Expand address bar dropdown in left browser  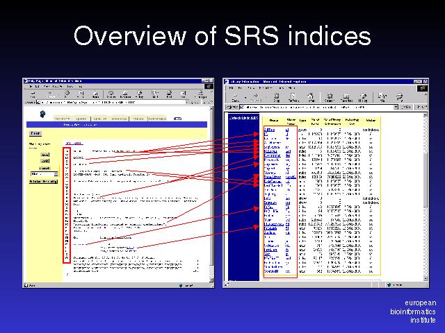click(x=186, y=103)
